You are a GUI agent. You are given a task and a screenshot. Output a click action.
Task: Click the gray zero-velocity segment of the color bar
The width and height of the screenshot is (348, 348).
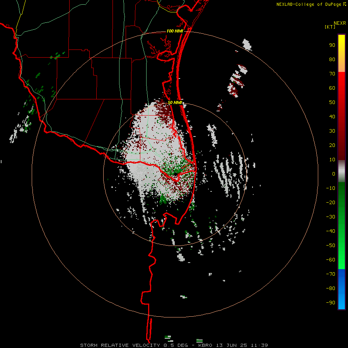(341, 171)
